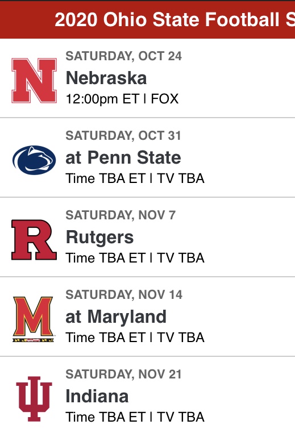Click Penn State's Time TBA TV TBA line
295x433 pixels.
(x=135, y=178)
